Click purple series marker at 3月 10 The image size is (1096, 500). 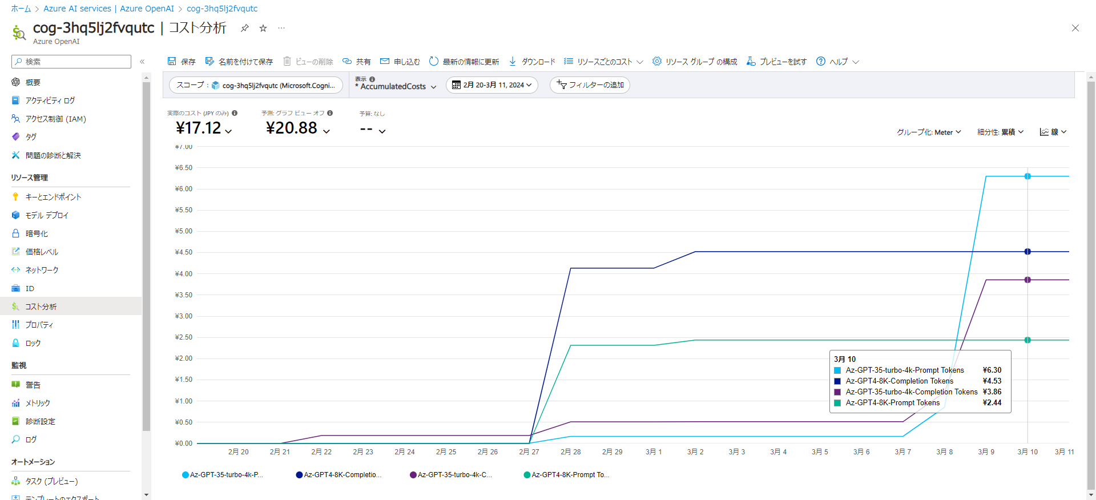click(1027, 280)
